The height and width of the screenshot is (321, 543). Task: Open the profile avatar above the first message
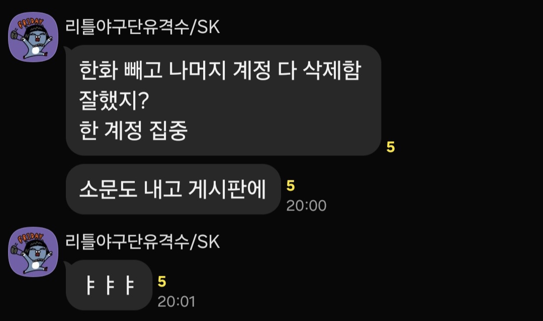point(33,37)
